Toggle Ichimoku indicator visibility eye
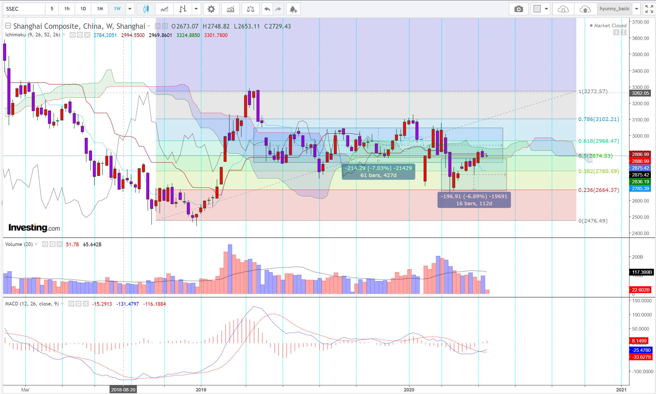This screenshot has height=394, width=656. click(73, 35)
